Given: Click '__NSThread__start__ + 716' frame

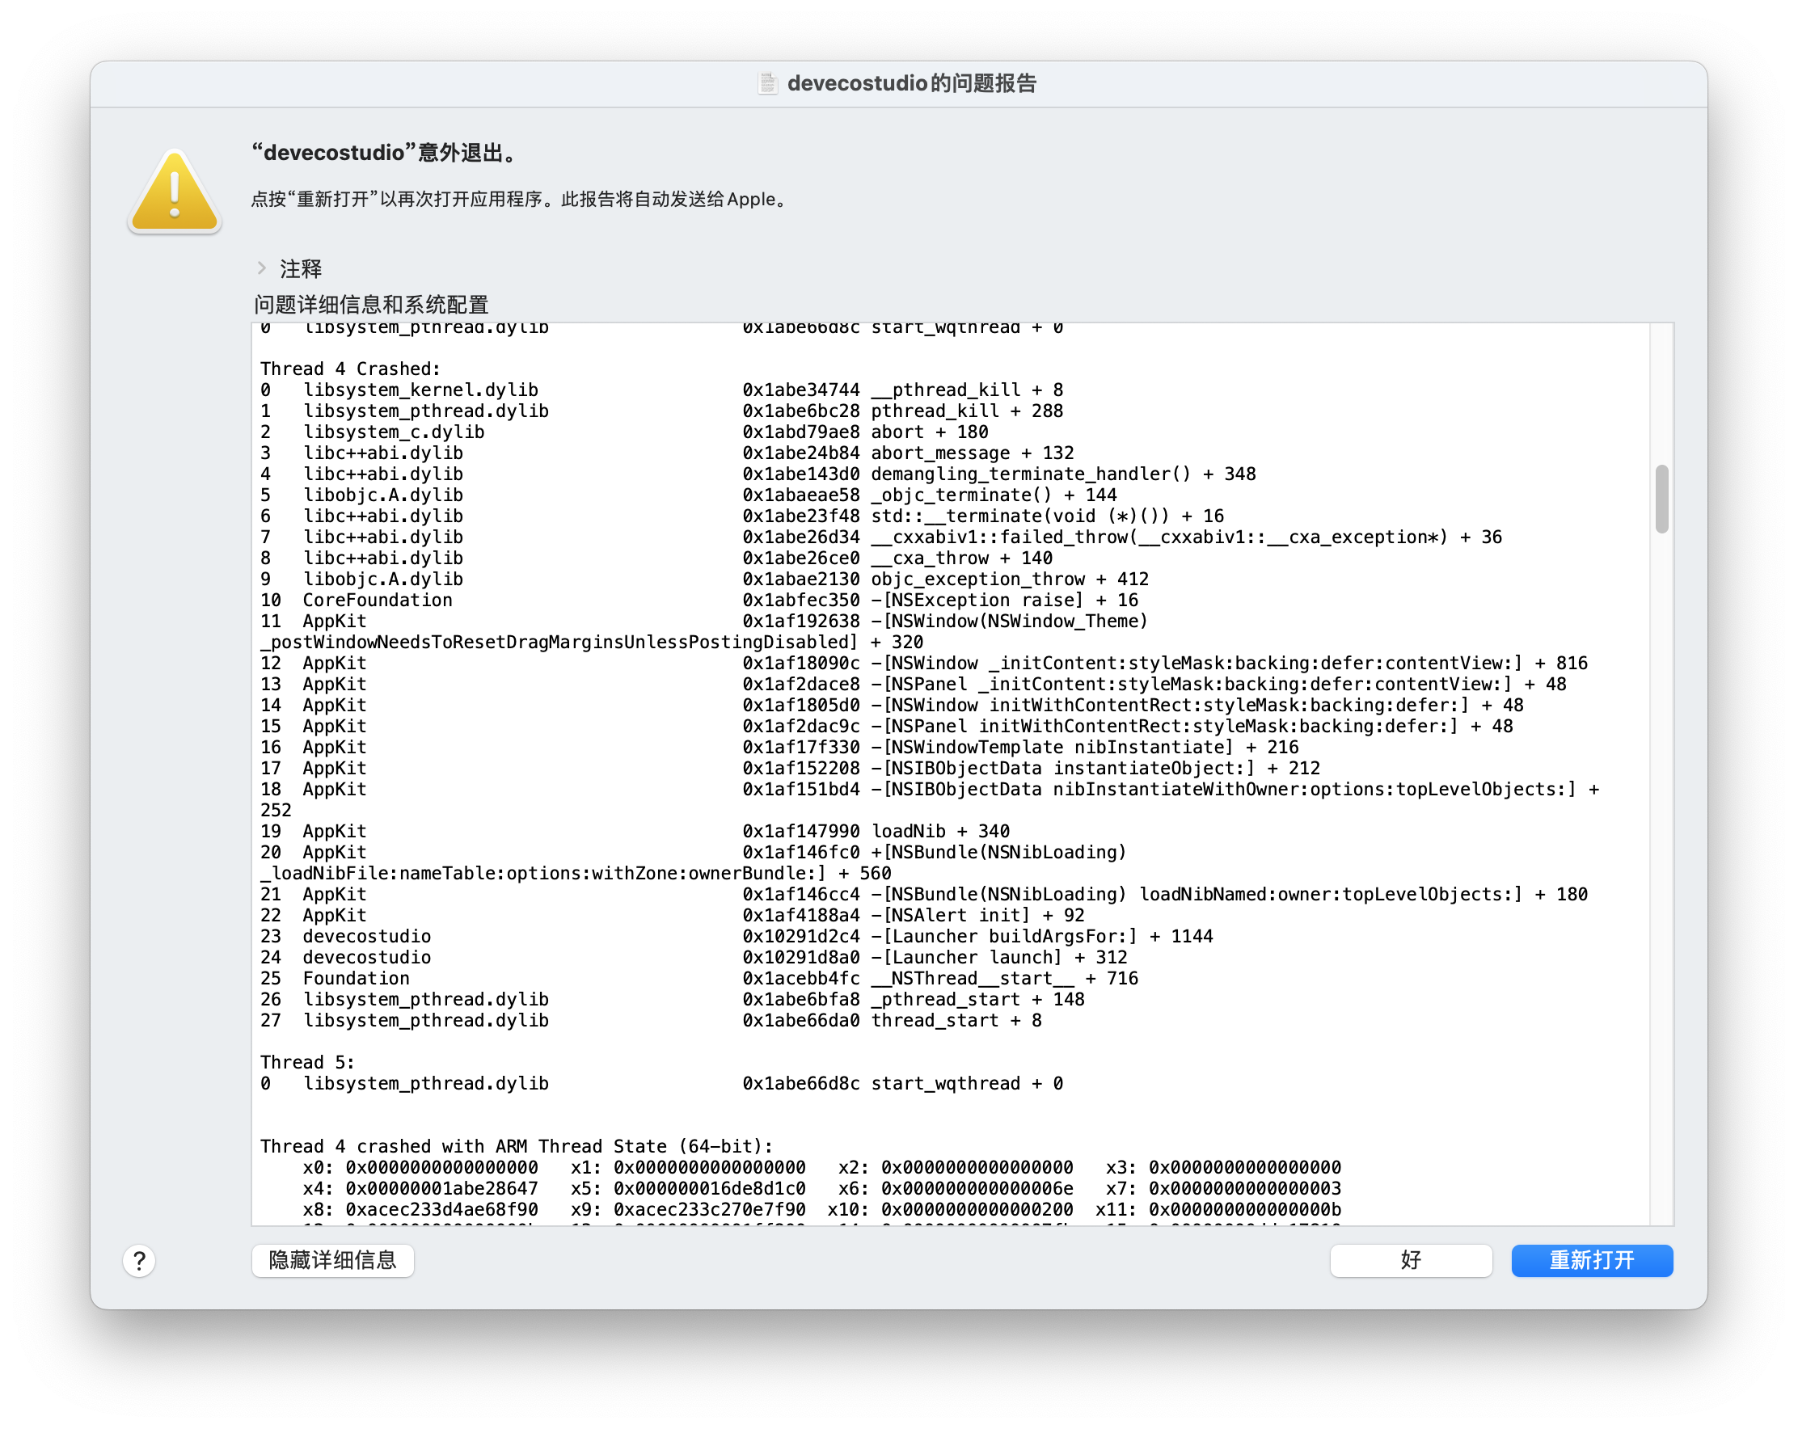Looking at the screenshot, I should 699,978.
